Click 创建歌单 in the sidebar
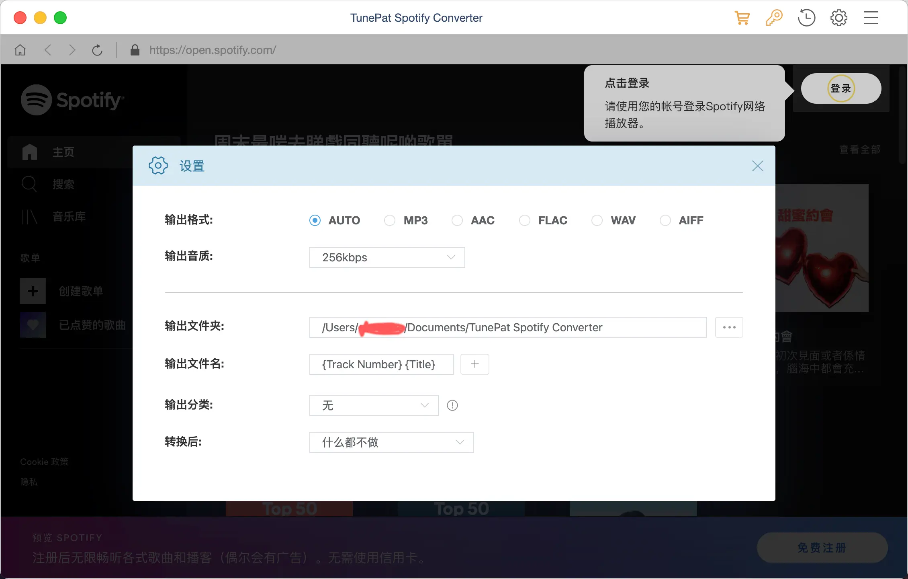 (x=81, y=291)
